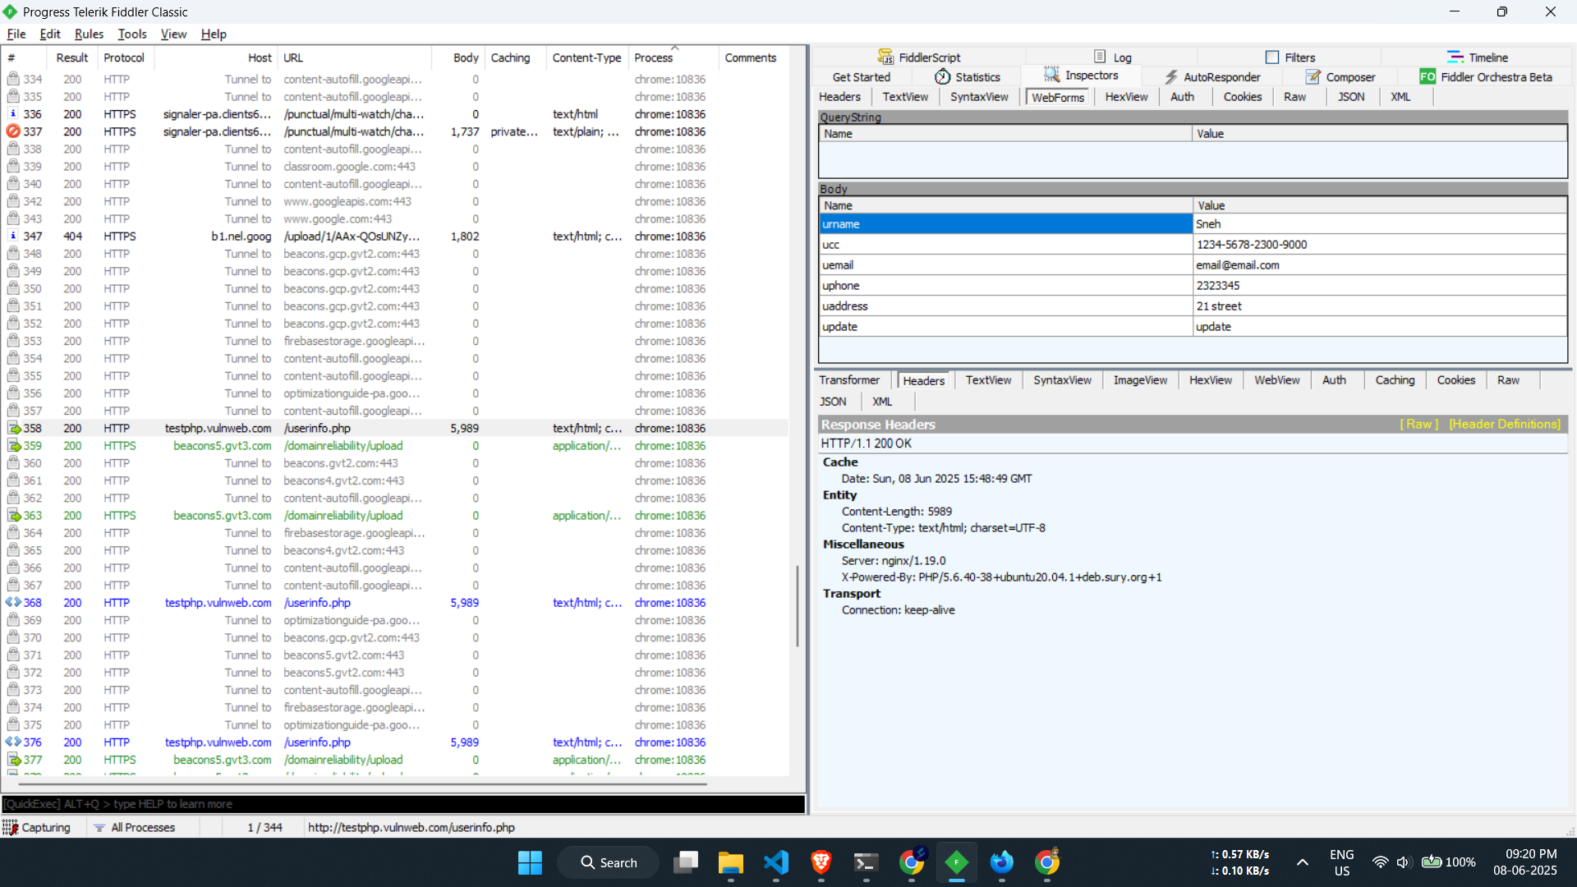Switch request inspector to TextView tab
Viewport: 1577px width, 887px height.
click(x=905, y=97)
